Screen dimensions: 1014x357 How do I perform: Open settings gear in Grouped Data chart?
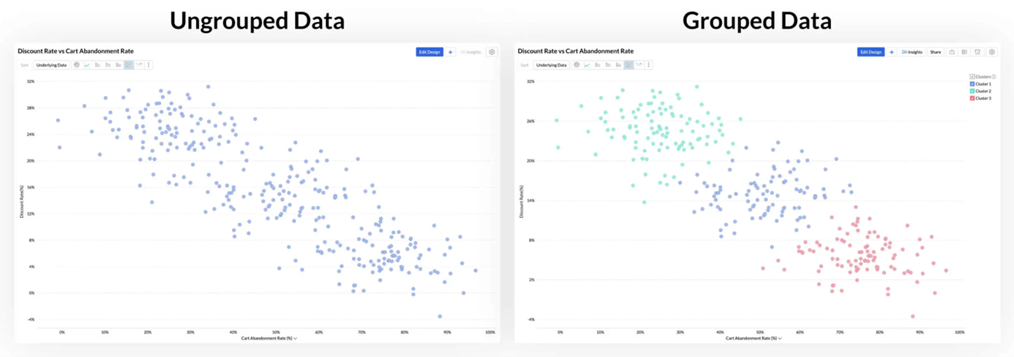coord(992,52)
